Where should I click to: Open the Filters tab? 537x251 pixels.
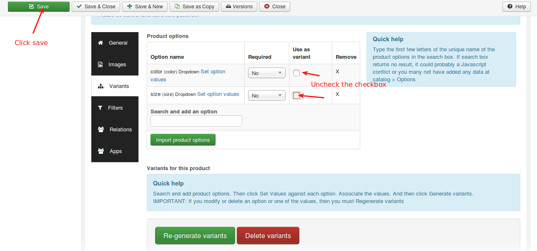tap(115, 108)
